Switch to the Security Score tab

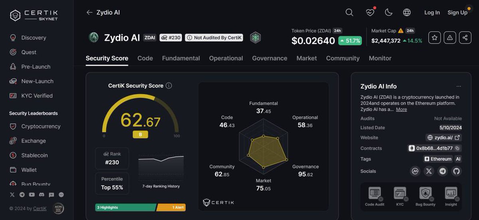coord(107,58)
